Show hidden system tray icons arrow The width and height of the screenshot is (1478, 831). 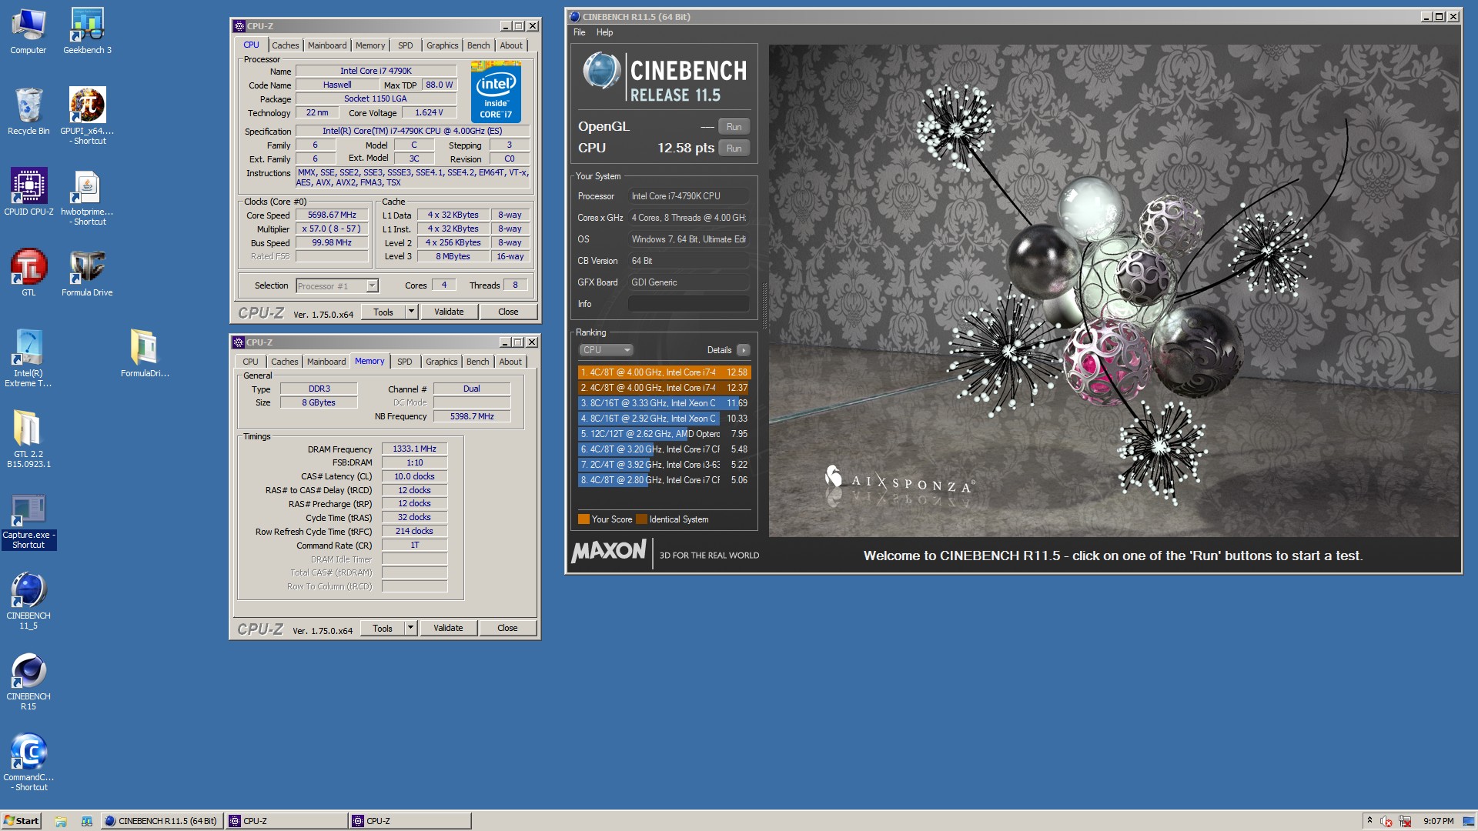coord(1369,821)
